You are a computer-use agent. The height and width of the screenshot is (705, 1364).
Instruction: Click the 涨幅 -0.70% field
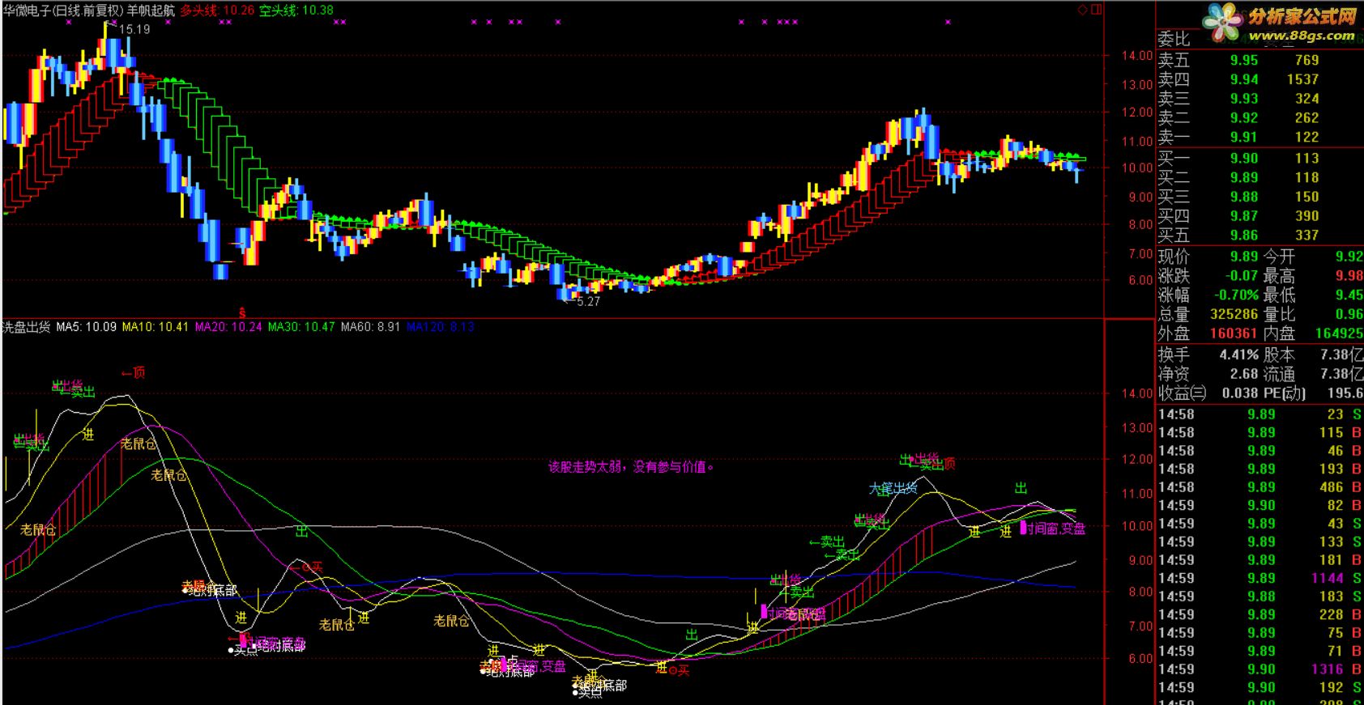[x=1208, y=295]
